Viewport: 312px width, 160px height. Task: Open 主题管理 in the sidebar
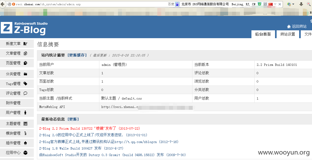tap(17, 123)
